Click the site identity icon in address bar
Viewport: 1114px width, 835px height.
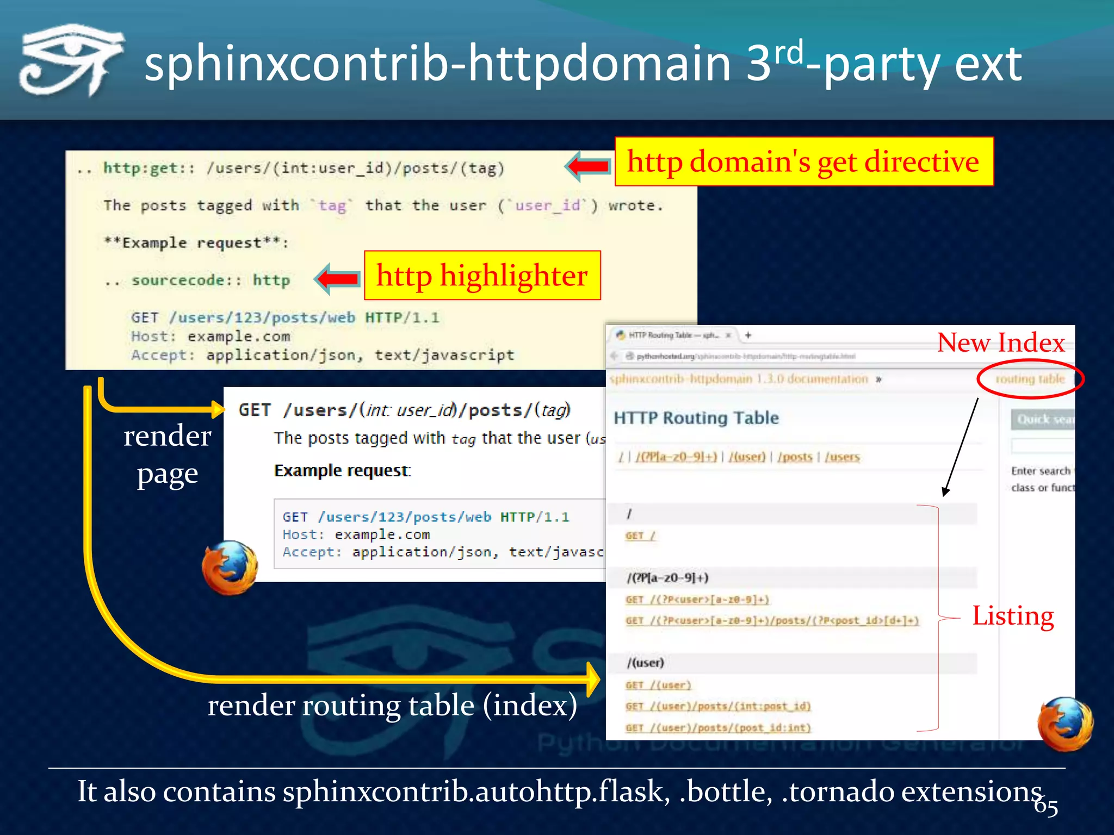coord(629,356)
